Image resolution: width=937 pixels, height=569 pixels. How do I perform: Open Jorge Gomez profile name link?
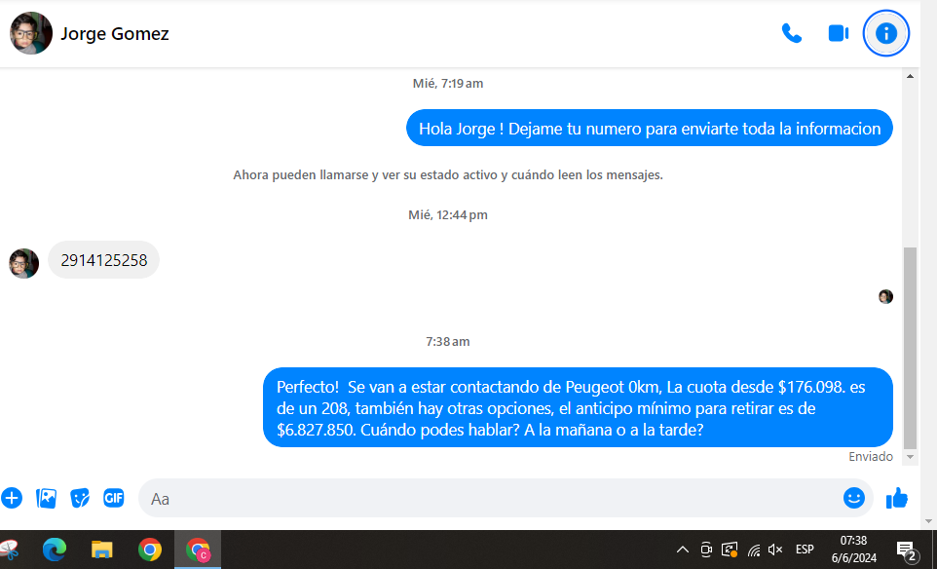pyautogui.click(x=114, y=34)
